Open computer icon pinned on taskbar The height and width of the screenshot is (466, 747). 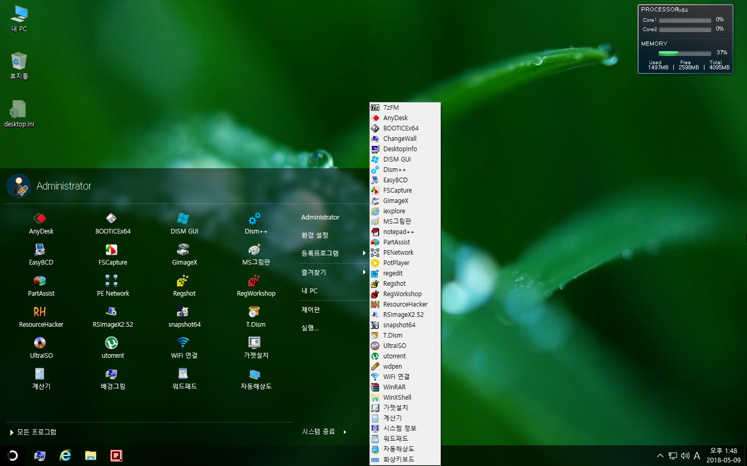(x=39, y=456)
